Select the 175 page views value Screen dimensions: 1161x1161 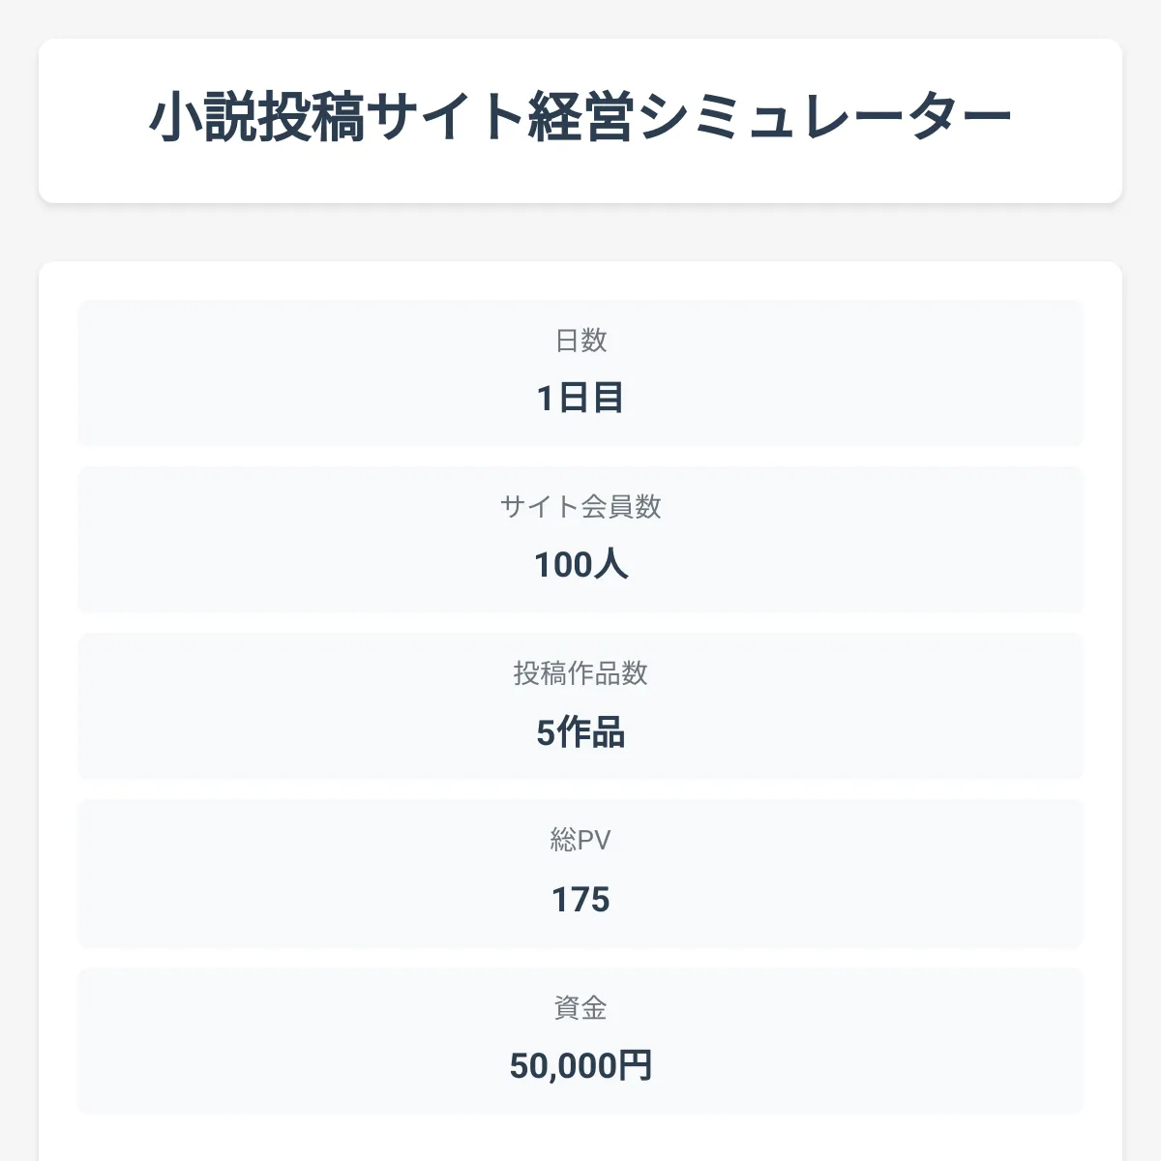pos(580,900)
